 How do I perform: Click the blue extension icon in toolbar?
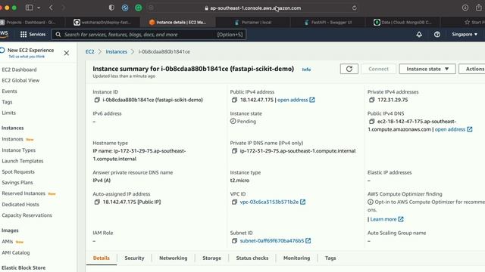coord(125,8)
